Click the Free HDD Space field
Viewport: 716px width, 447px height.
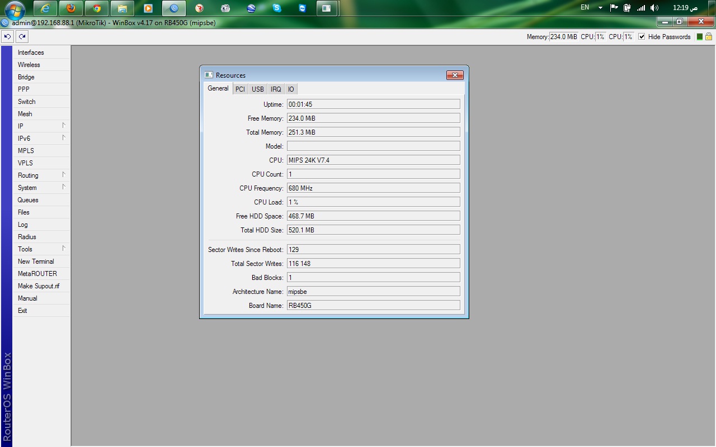[374, 216]
